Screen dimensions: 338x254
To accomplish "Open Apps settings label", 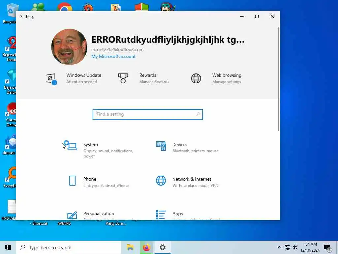I will point(177,214).
